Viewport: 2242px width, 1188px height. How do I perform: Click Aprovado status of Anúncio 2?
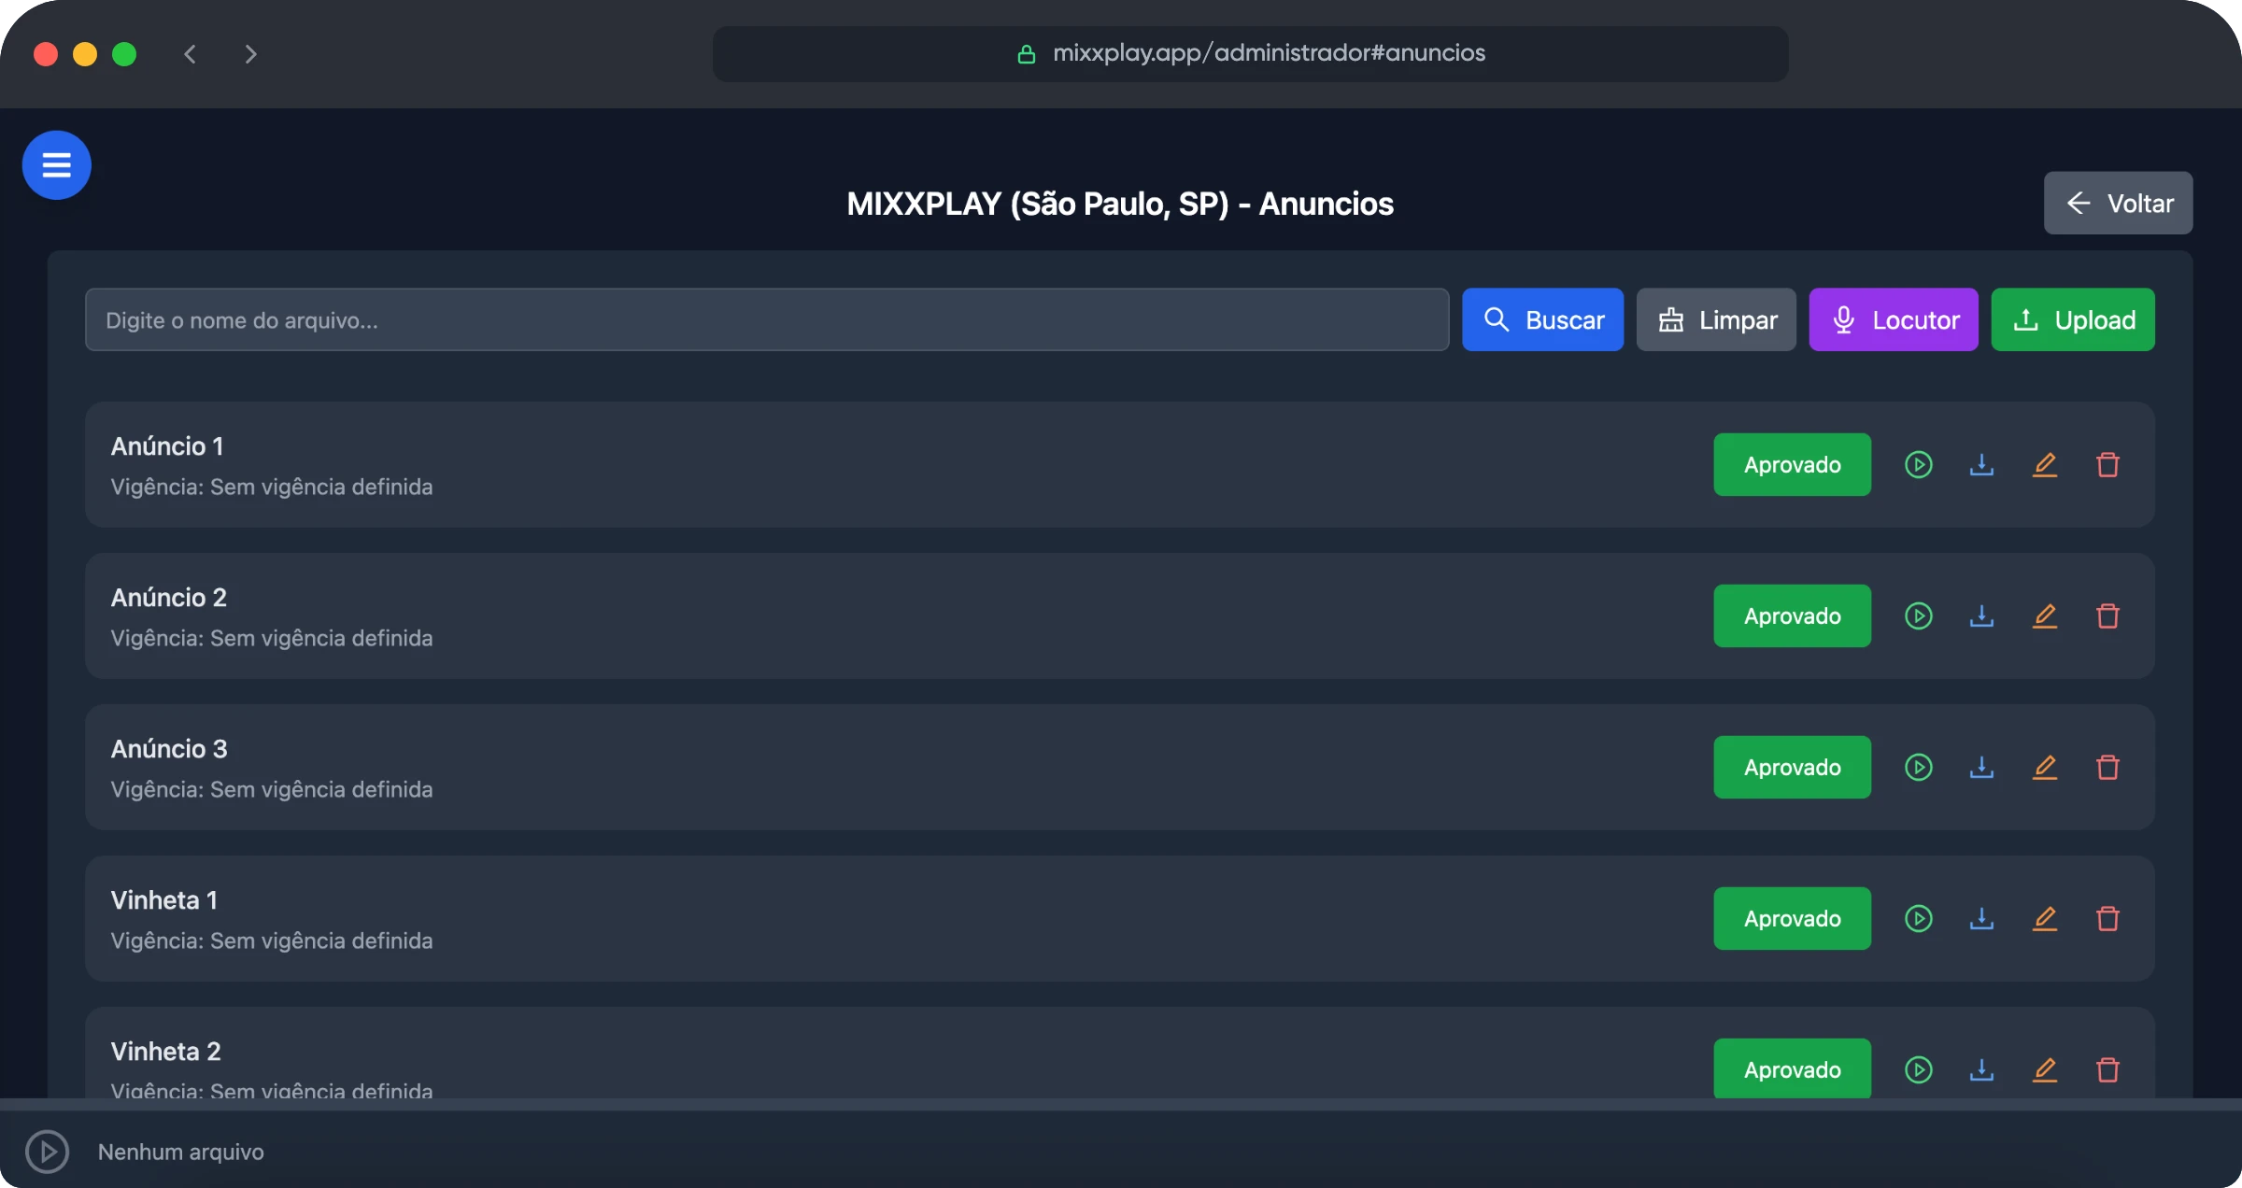point(1792,615)
